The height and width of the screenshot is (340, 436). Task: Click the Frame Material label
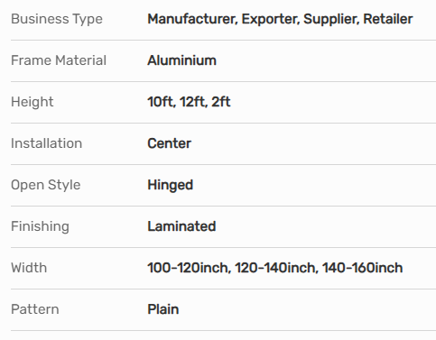59,60
